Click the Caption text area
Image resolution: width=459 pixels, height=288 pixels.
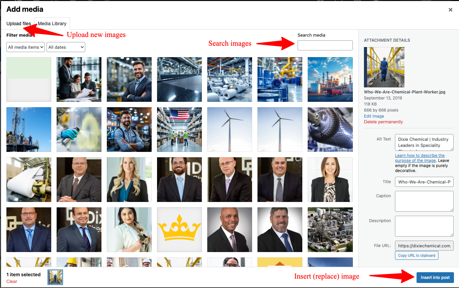click(x=424, y=201)
